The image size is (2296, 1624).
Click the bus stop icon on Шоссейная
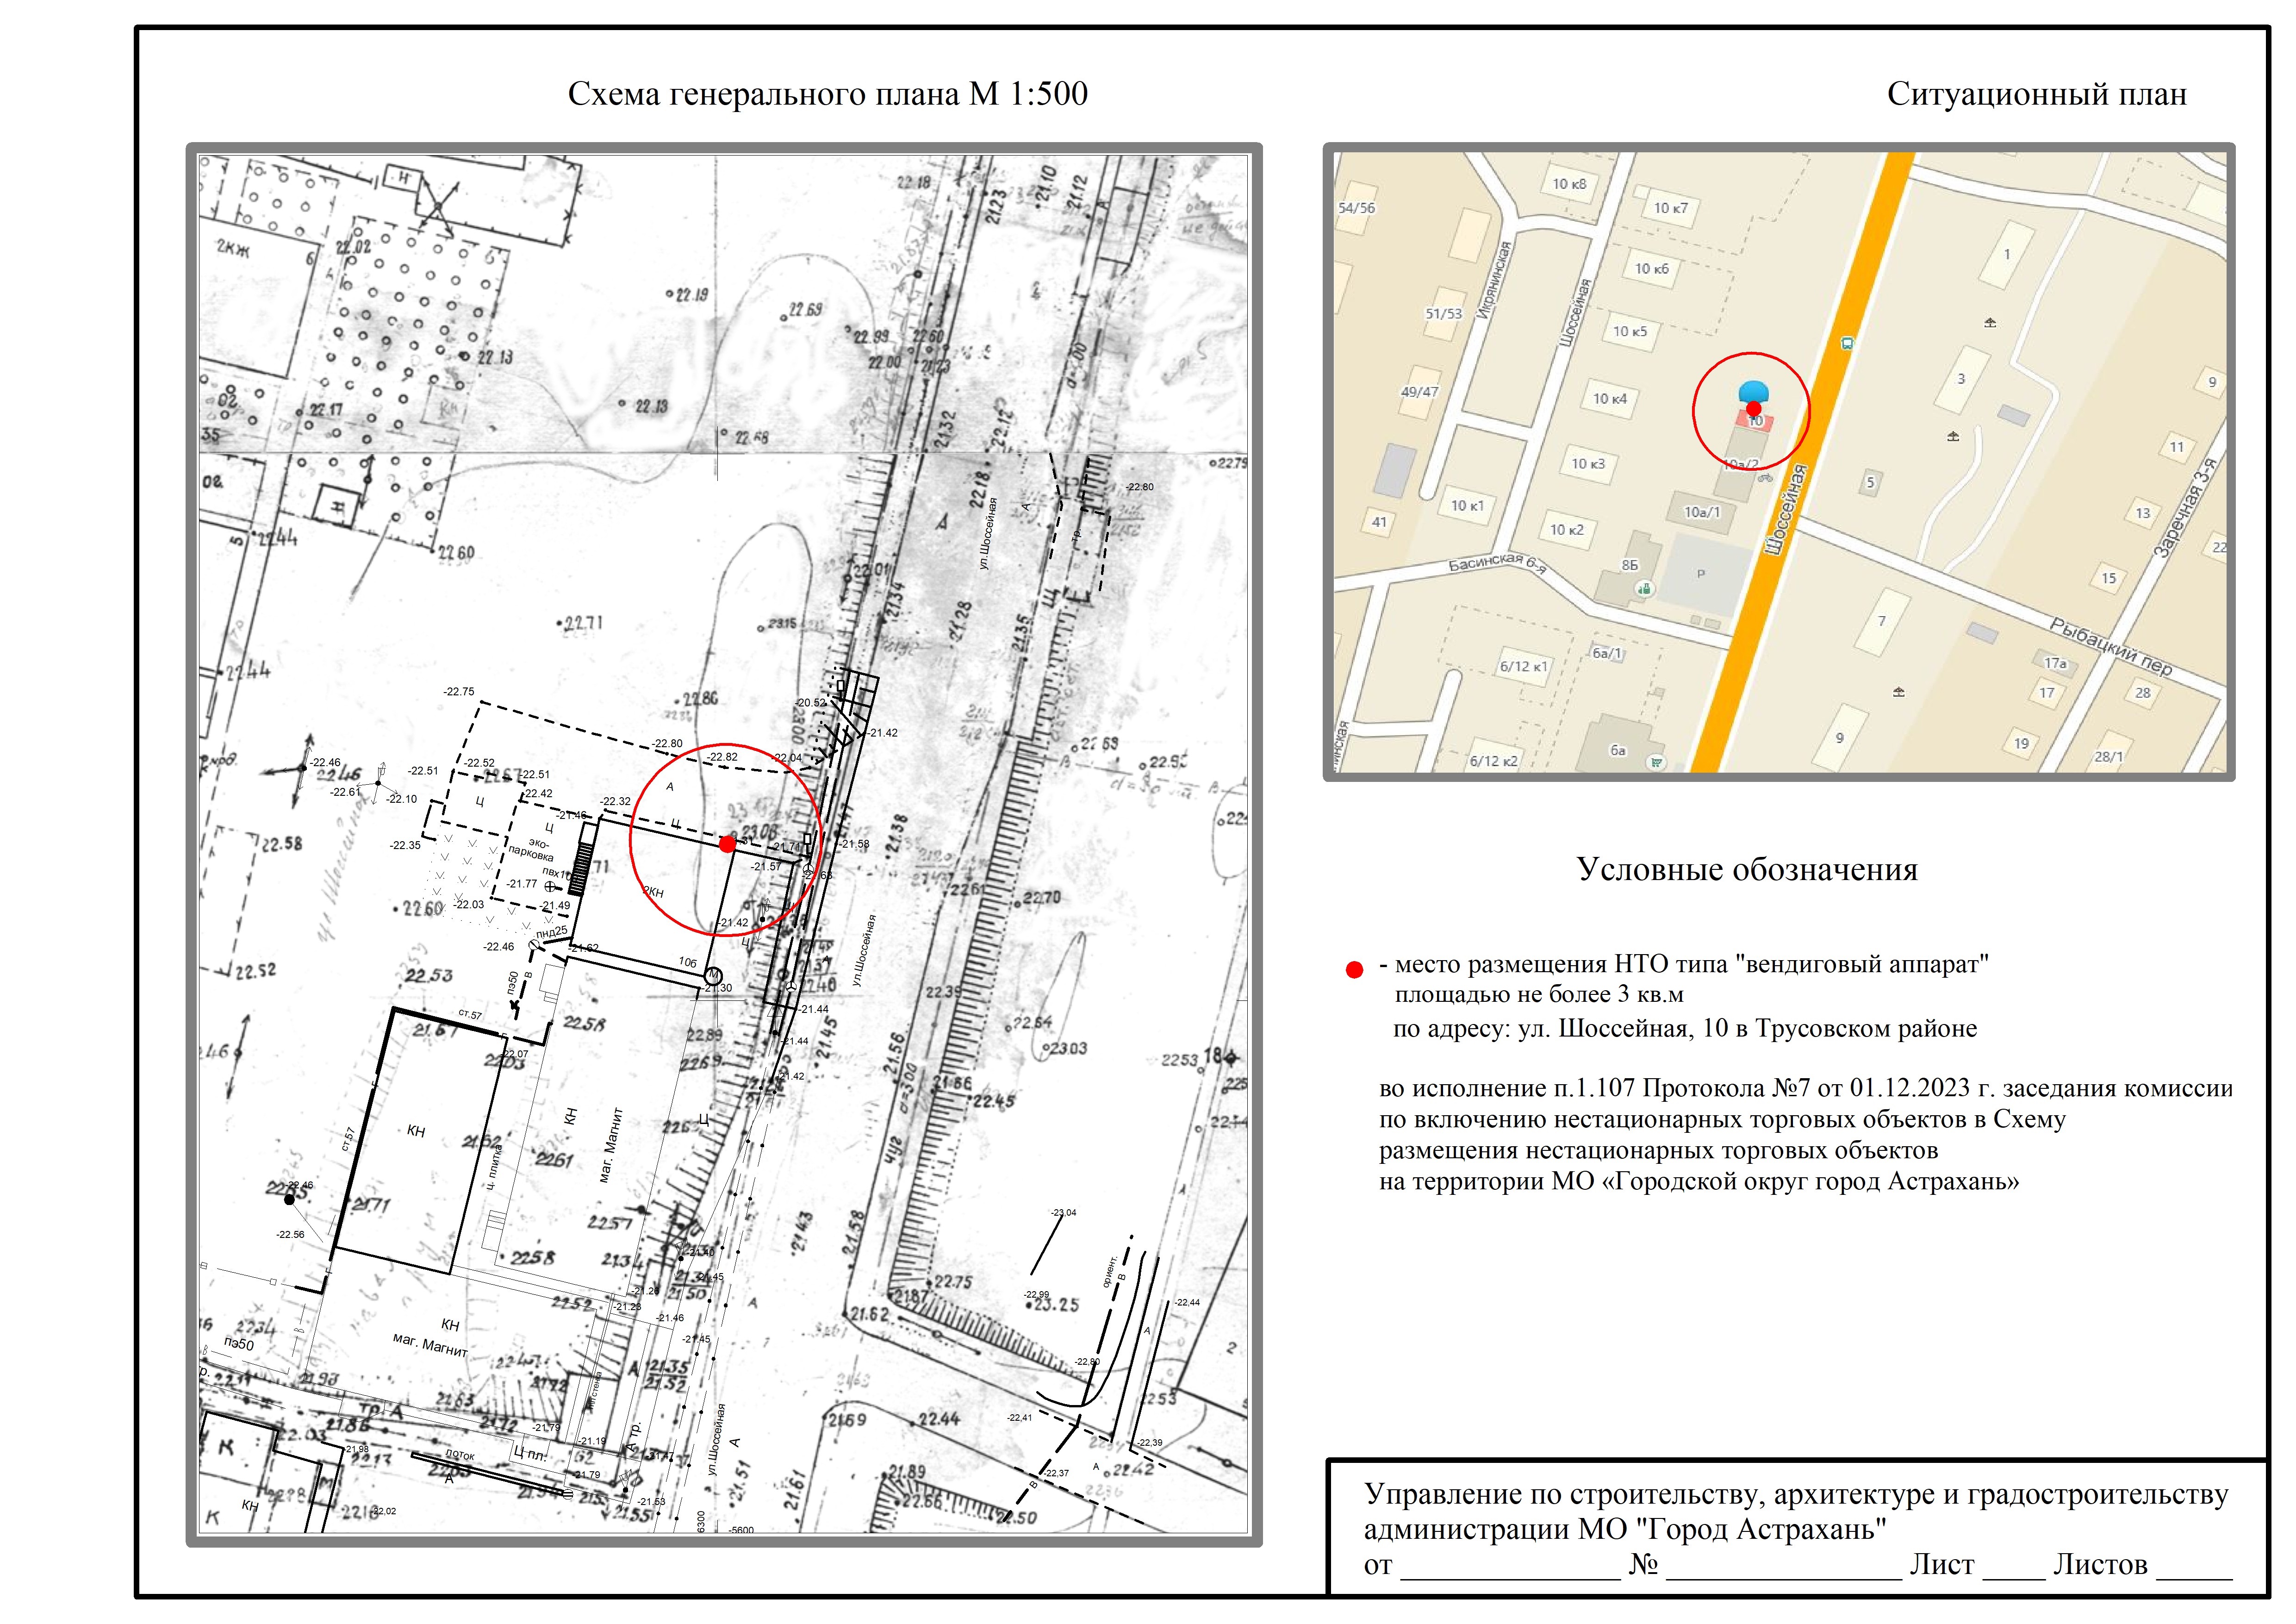pyautogui.click(x=1847, y=342)
